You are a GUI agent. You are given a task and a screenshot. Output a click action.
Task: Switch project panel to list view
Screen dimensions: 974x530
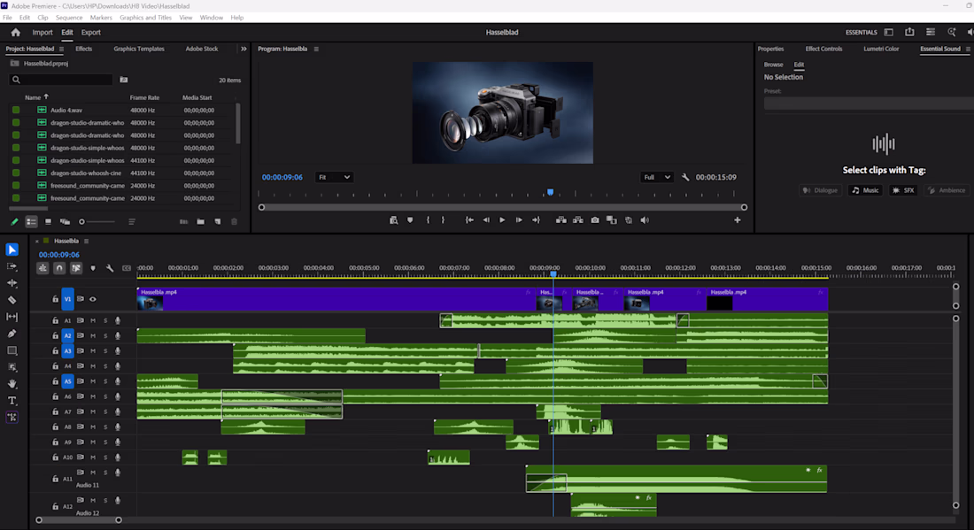[x=31, y=221]
